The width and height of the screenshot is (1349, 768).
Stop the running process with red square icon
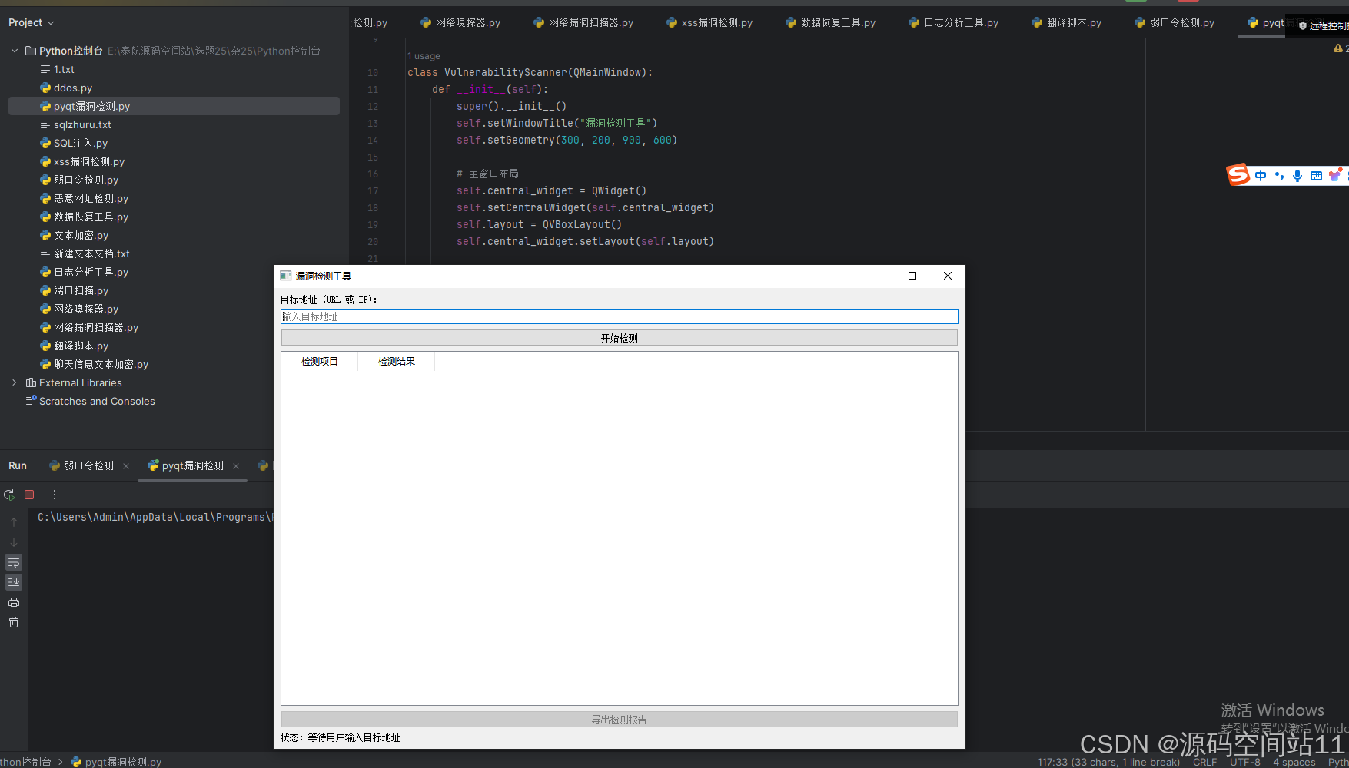[29, 495]
